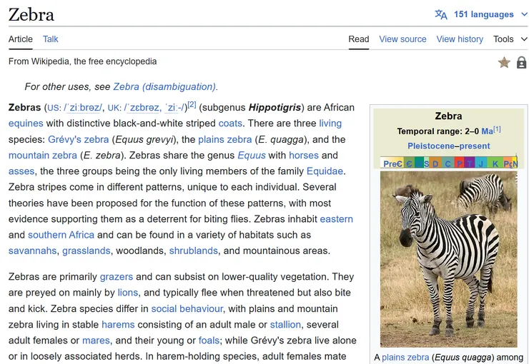Open the Tools dropdown menu
The height and width of the screenshot is (364, 529).
(x=510, y=39)
